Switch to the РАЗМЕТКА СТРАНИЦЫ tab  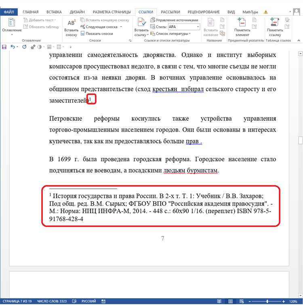coord(112,12)
